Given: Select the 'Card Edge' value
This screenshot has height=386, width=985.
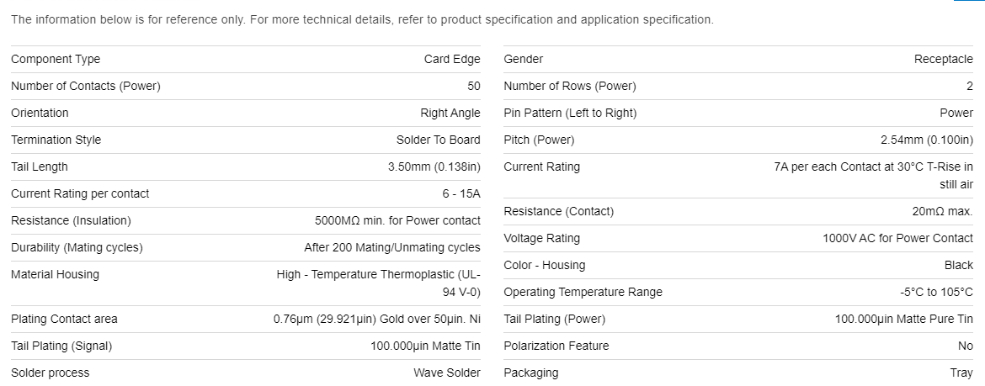Looking at the screenshot, I should pyautogui.click(x=452, y=59).
